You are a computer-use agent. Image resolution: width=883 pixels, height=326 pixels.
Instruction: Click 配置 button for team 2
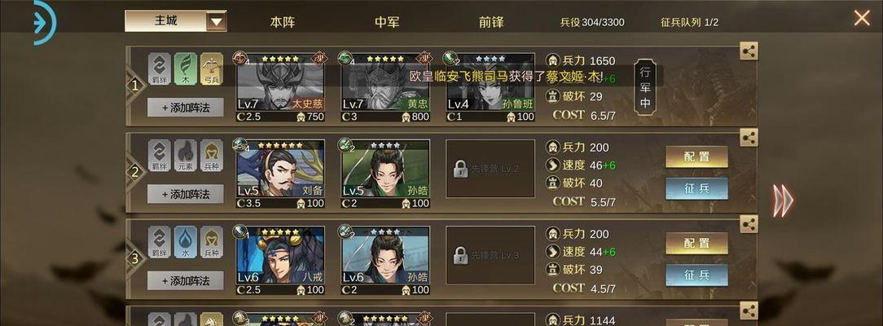[x=696, y=157]
